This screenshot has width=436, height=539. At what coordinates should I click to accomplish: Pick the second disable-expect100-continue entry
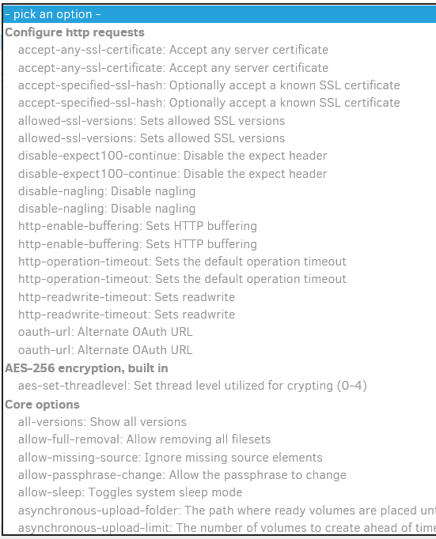point(219,174)
